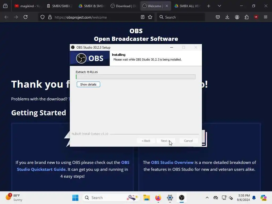Screen dimensions: 272x204
Task: Open File Explorer from taskbar
Action: [146, 198]
